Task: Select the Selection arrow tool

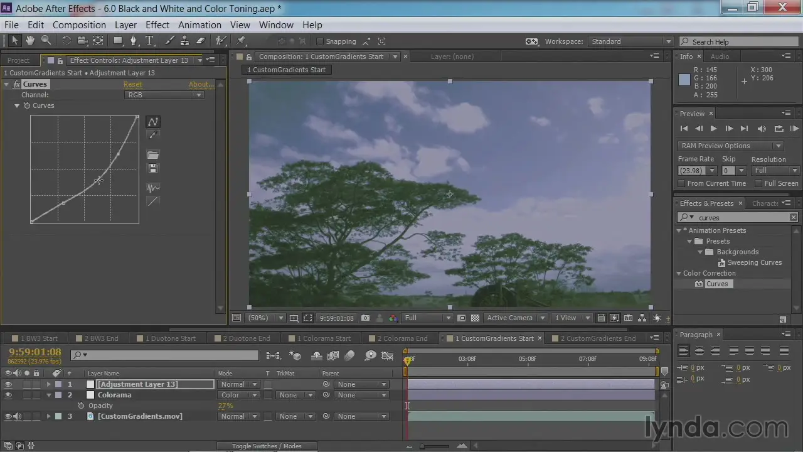Action: pos(14,41)
